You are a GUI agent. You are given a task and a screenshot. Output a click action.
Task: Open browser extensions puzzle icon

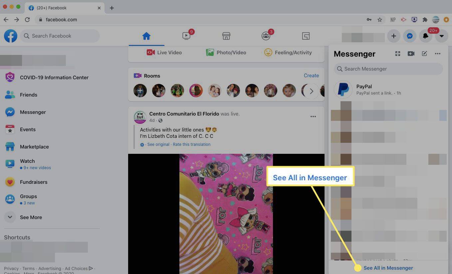(425, 20)
